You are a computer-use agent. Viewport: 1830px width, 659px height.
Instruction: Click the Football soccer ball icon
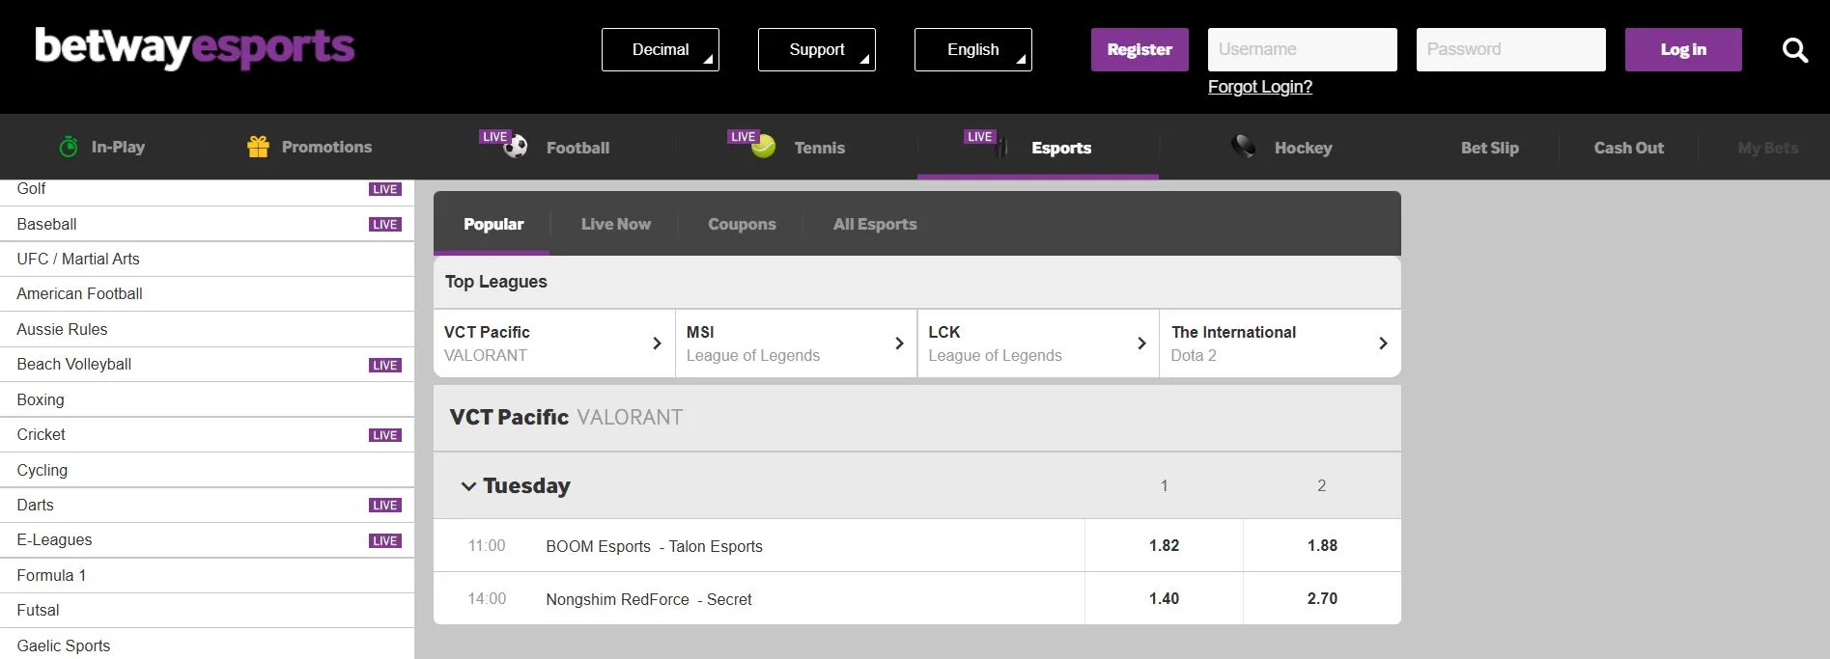tap(516, 148)
